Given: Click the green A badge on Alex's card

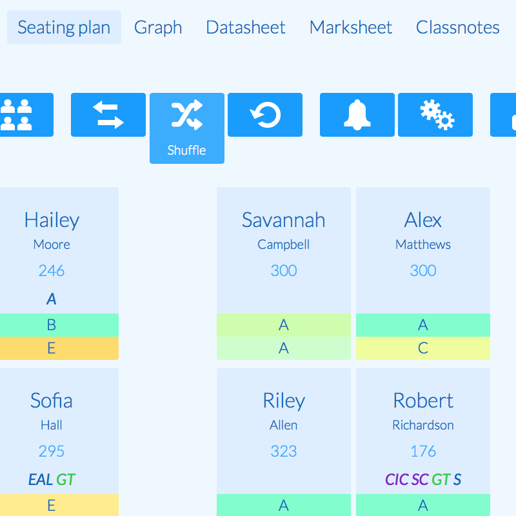Looking at the screenshot, I should pyautogui.click(x=423, y=325).
